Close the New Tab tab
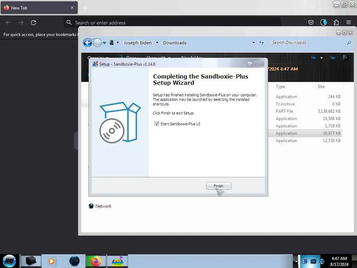 coord(72,8)
